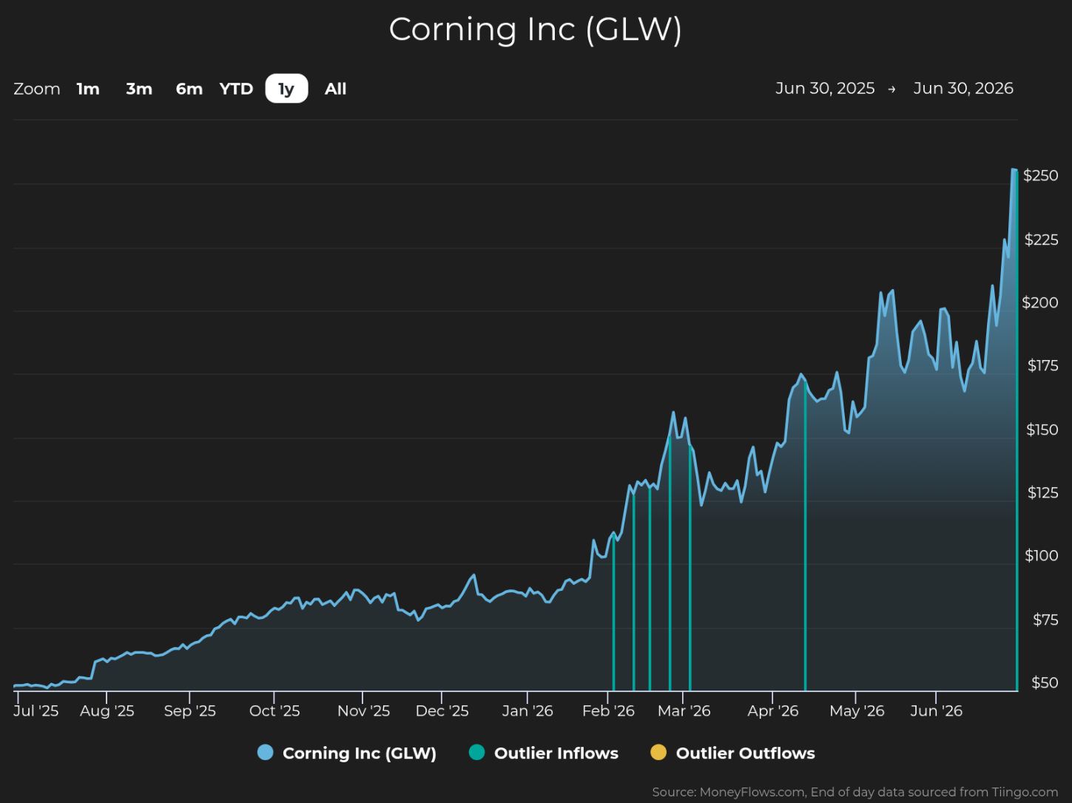Click the May '26 x-axis label
The height and width of the screenshot is (803, 1072).
pyautogui.click(x=857, y=711)
